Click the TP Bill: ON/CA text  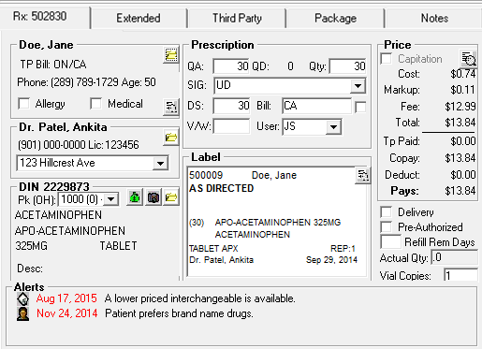pyautogui.click(x=53, y=65)
